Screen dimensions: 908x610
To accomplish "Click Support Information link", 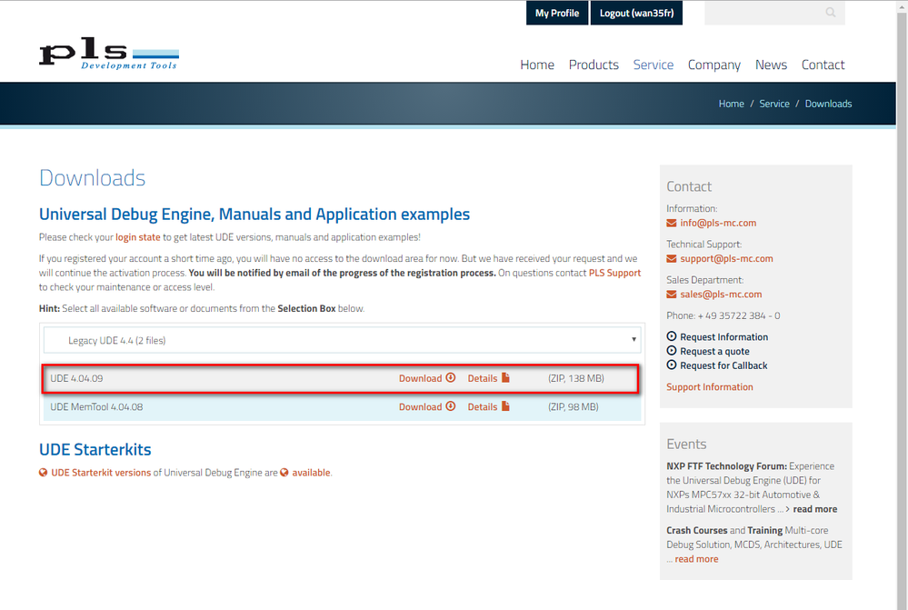I will coord(709,387).
